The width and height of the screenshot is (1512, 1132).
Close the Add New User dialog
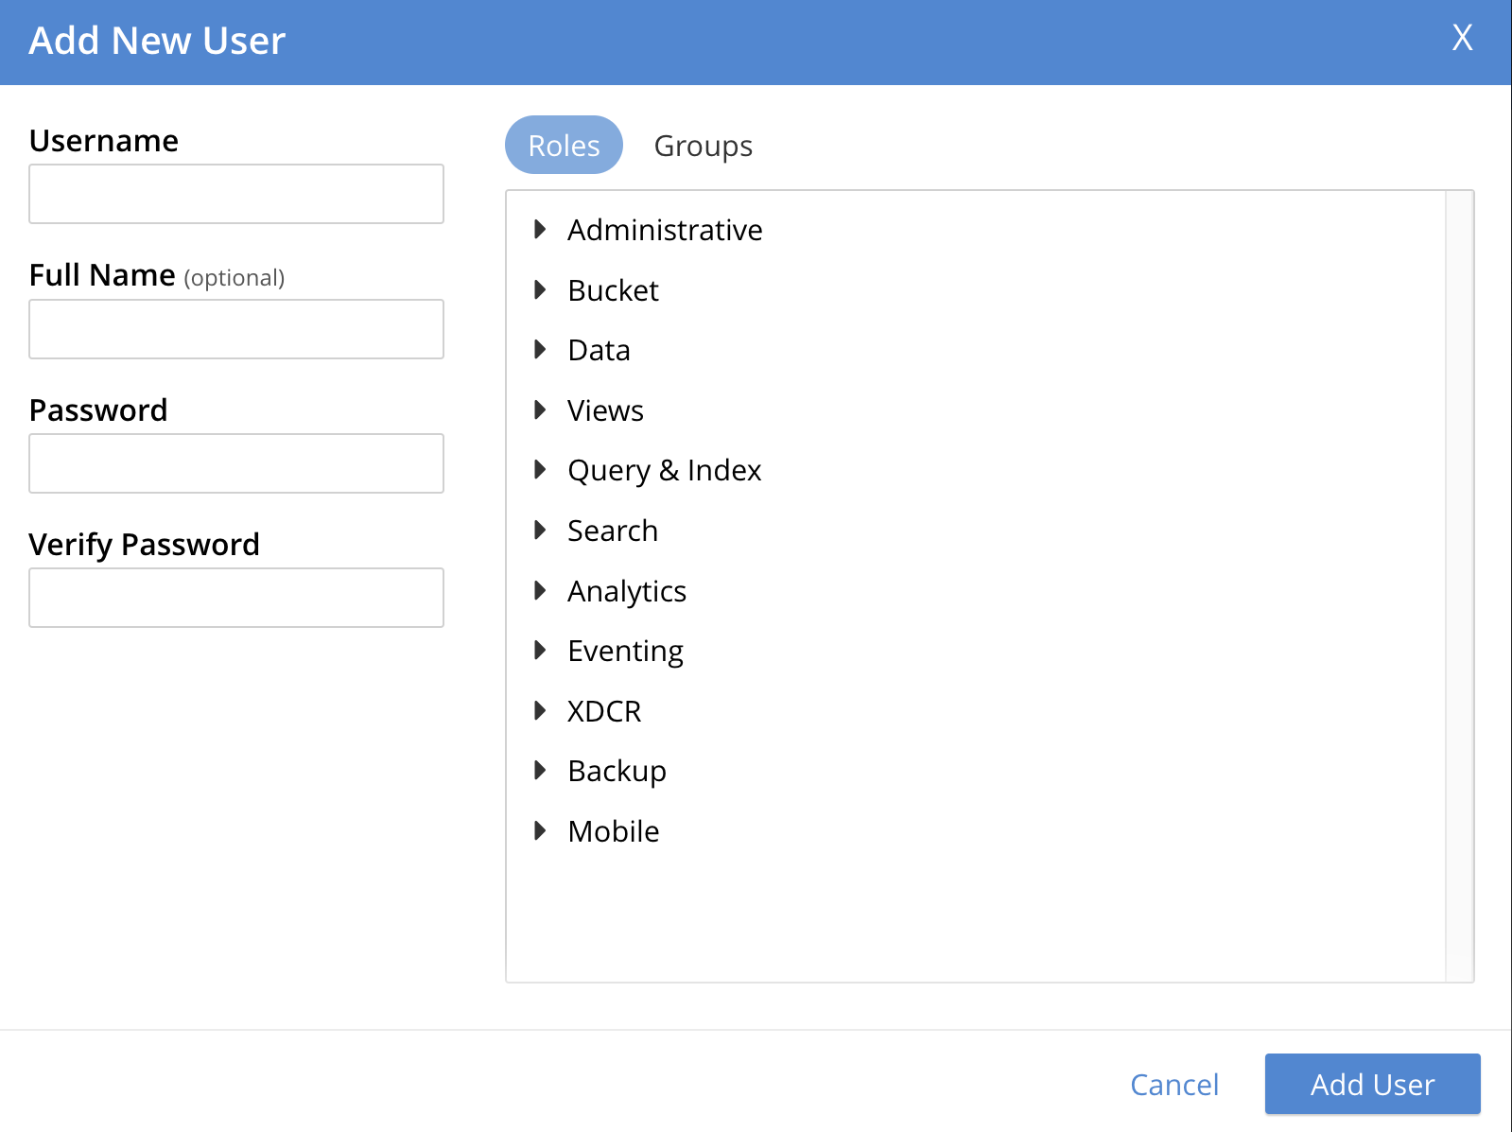tap(1462, 38)
